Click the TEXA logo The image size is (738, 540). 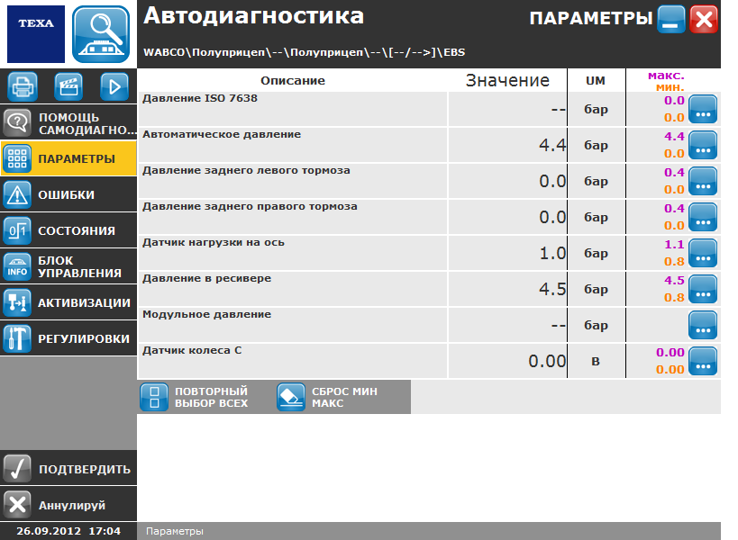(x=36, y=34)
